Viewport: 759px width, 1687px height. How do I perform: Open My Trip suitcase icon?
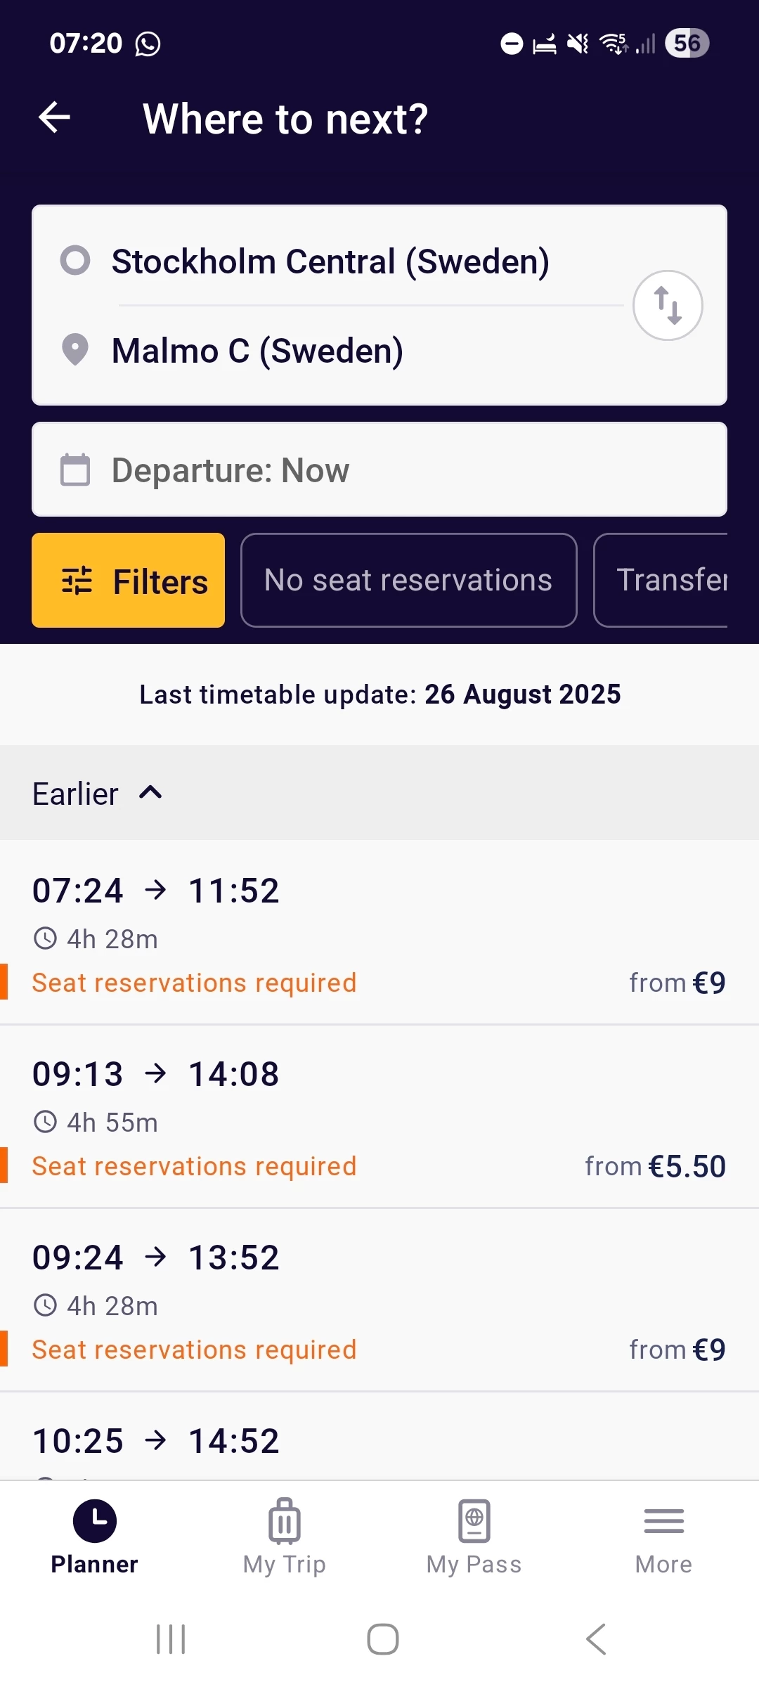(x=284, y=1521)
